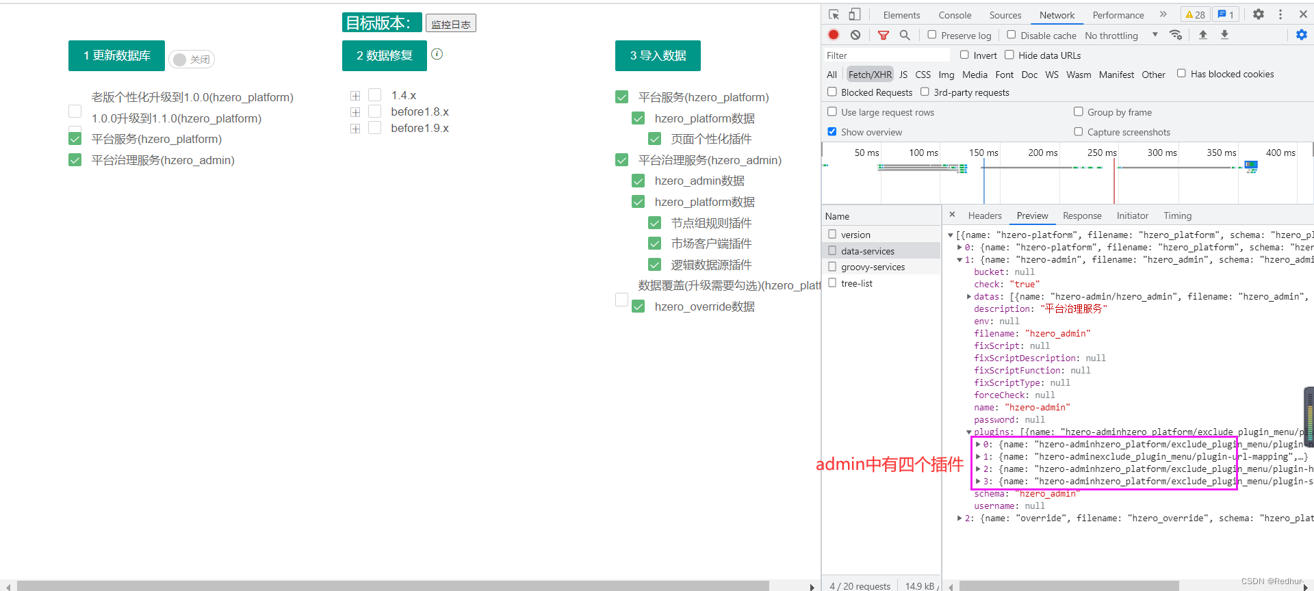Click the 3 导入数据 button
1314x591 pixels.
[658, 55]
